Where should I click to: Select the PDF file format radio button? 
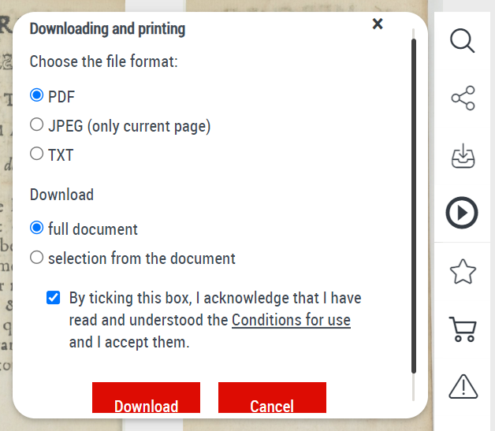(36, 96)
